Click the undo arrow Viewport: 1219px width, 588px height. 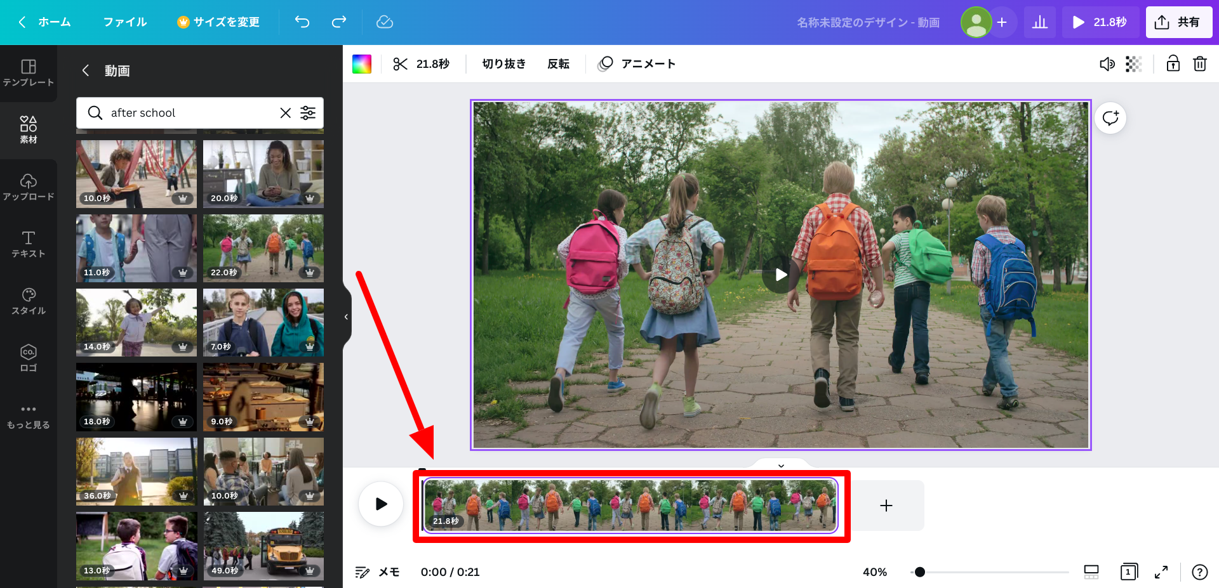click(302, 22)
